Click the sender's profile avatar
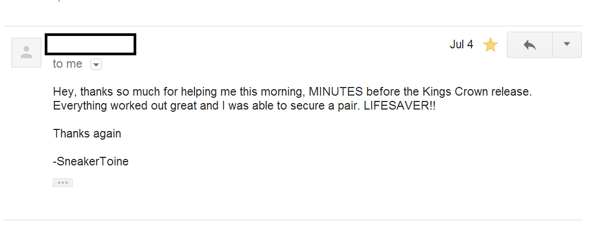Screen dimensions: 592x225 click(x=26, y=53)
